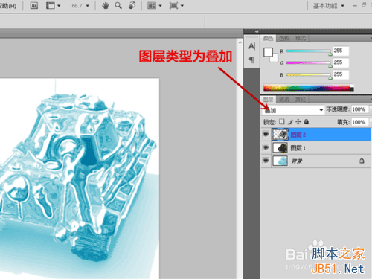Collapse the panels with the double-arrow icon
Image resolution: width=372 pixels, height=279 pixels.
(x=257, y=31)
